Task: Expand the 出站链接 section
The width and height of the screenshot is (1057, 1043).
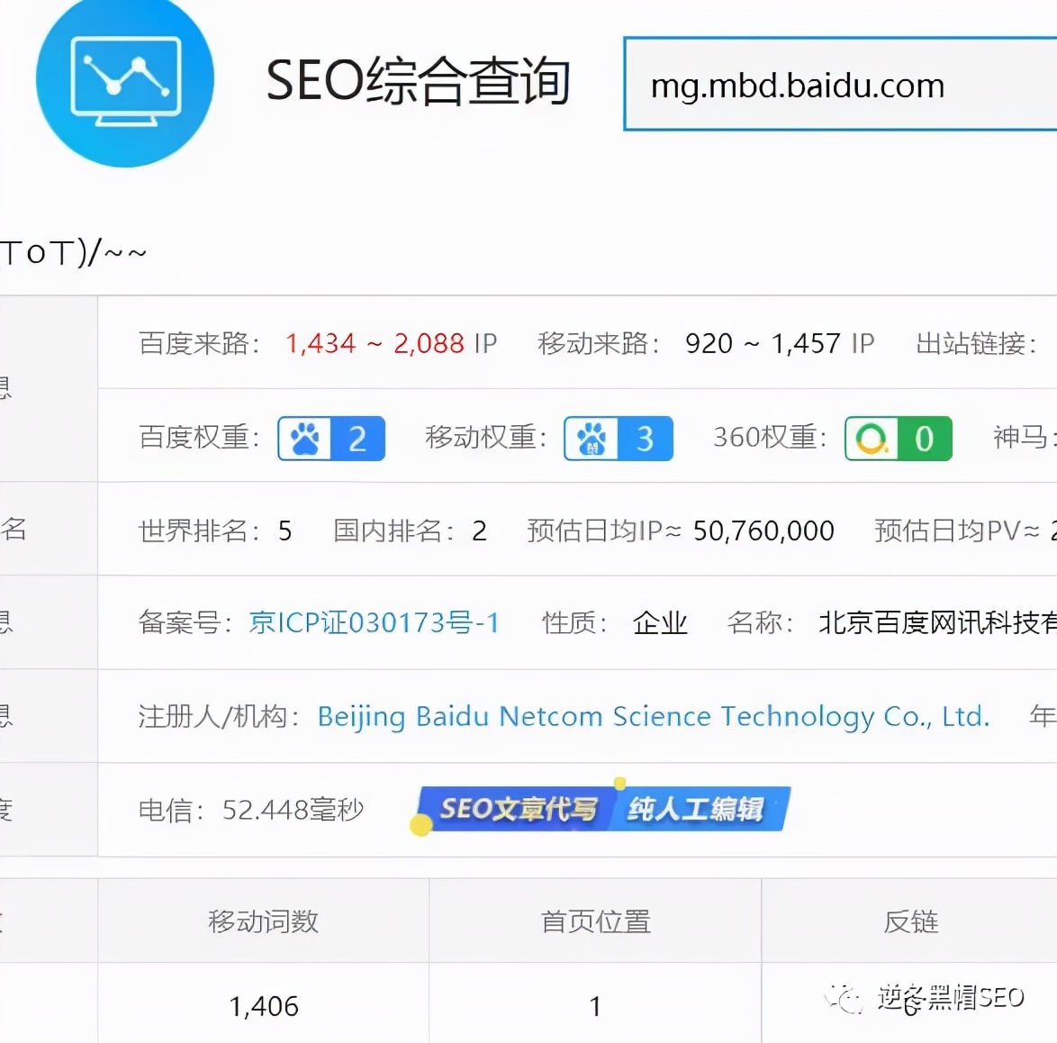Action: pos(977,343)
